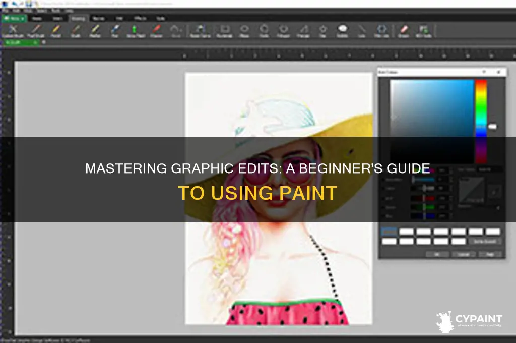516x343 pixels.
Task: Switch to the Insert ribbon tab
Action: [x=57, y=19]
